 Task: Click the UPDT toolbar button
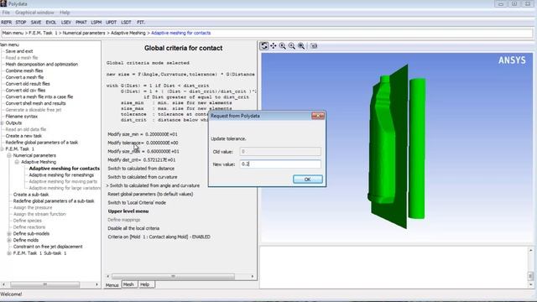point(111,23)
